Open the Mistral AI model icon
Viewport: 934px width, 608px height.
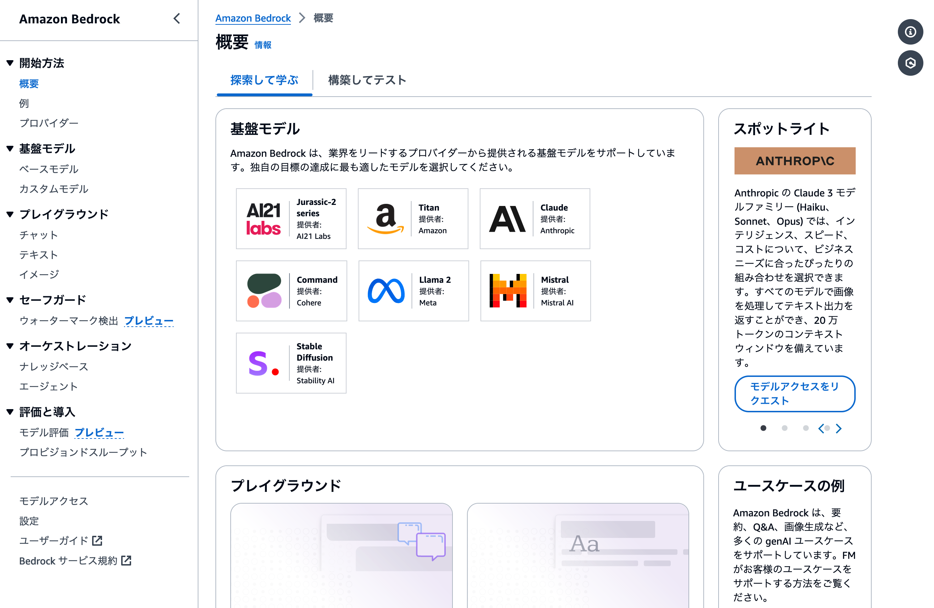(508, 291)
